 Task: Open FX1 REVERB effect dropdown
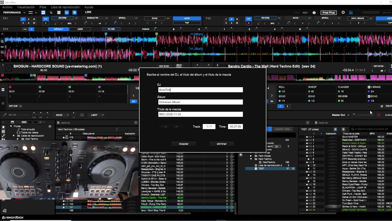click(x=76, y=18)
